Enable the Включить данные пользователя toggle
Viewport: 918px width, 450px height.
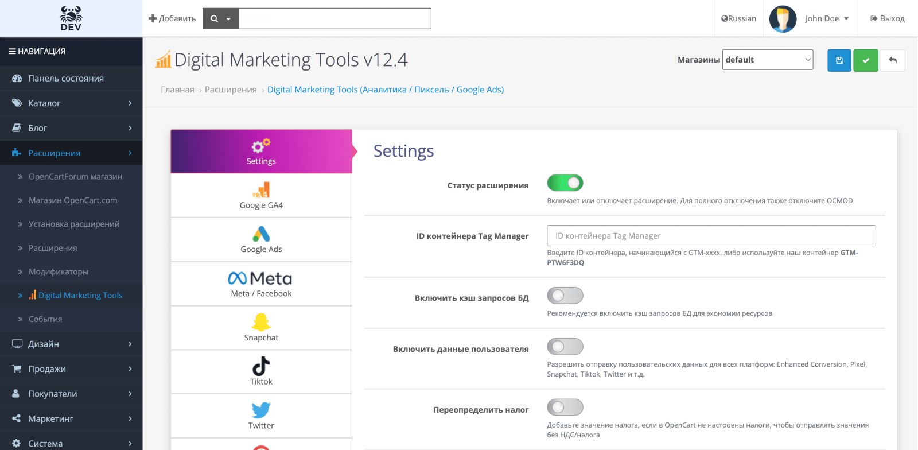click(x=565, y=347)
